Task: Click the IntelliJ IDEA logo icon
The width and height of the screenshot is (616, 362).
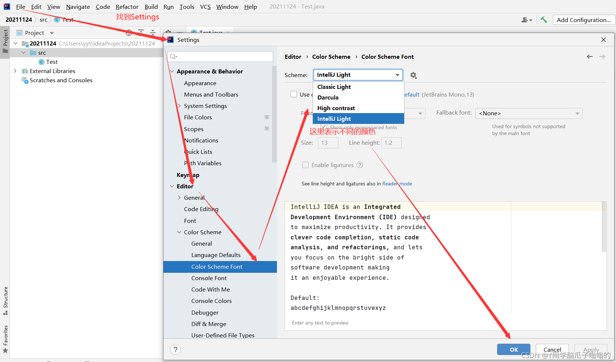Action: pos(7,7)
